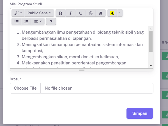168x126 pixels.
Task: Click the editor scrollbar up arrow
Action: [x=151, y=29]
